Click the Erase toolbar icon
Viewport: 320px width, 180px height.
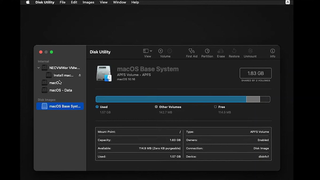pos(221,51)
